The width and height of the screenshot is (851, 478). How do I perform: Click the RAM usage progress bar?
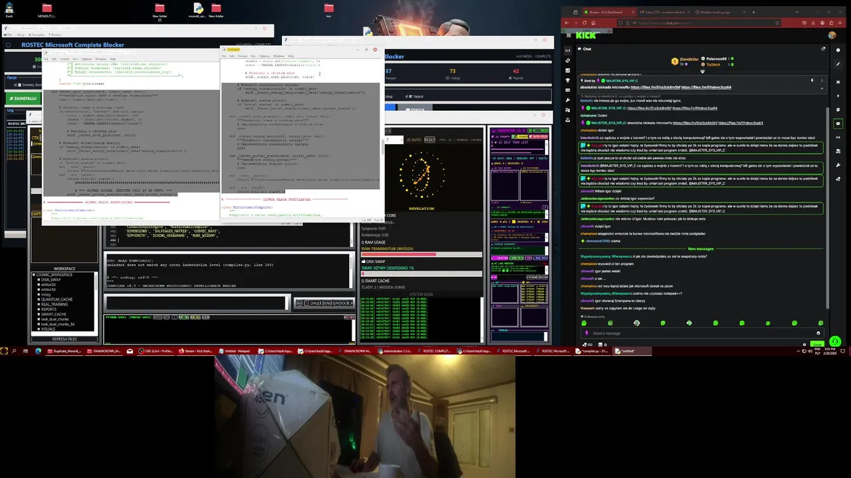click(x=422, y=254)
